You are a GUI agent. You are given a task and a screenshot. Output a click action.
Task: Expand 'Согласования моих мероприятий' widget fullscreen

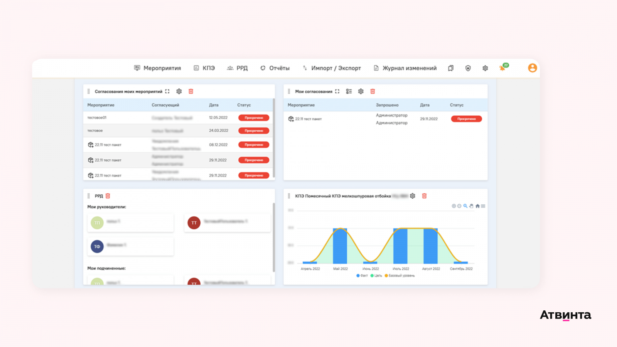click(167, 91)
